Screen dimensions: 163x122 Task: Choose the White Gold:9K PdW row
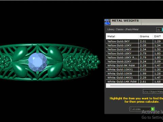134,65
